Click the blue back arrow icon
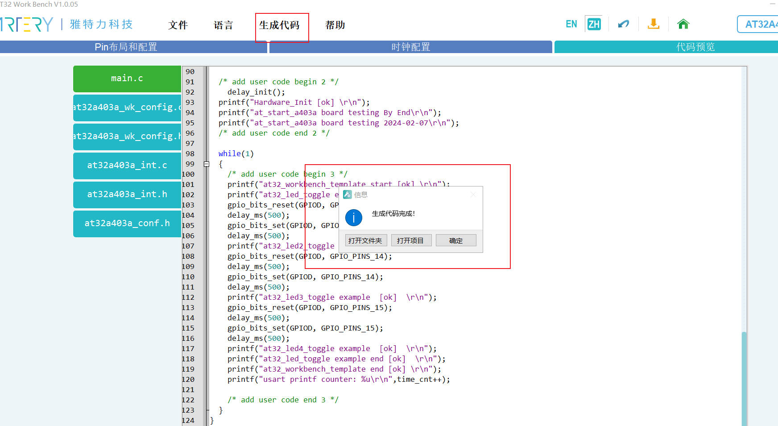 [623, 24]
